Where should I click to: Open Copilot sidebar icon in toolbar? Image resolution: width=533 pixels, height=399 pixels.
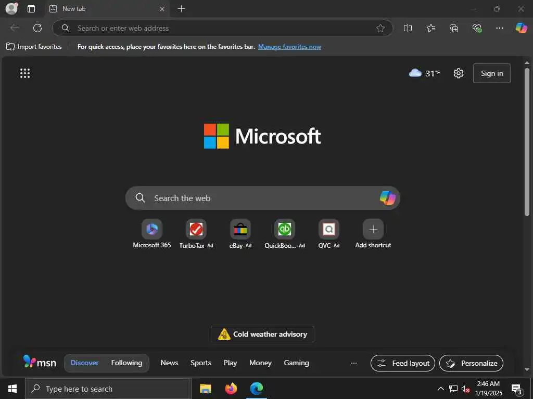(x=521, y=28)
